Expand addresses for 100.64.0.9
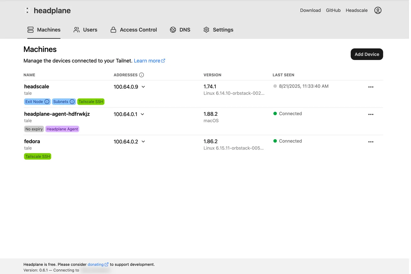Viewport: 411px width, 274px height. click(x=143, y=87)
